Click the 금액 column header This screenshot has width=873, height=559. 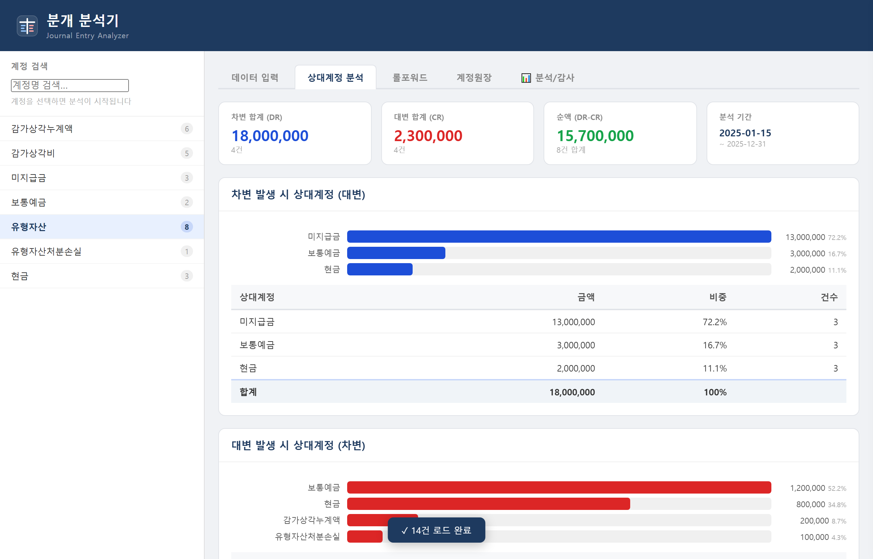(586, 297)
